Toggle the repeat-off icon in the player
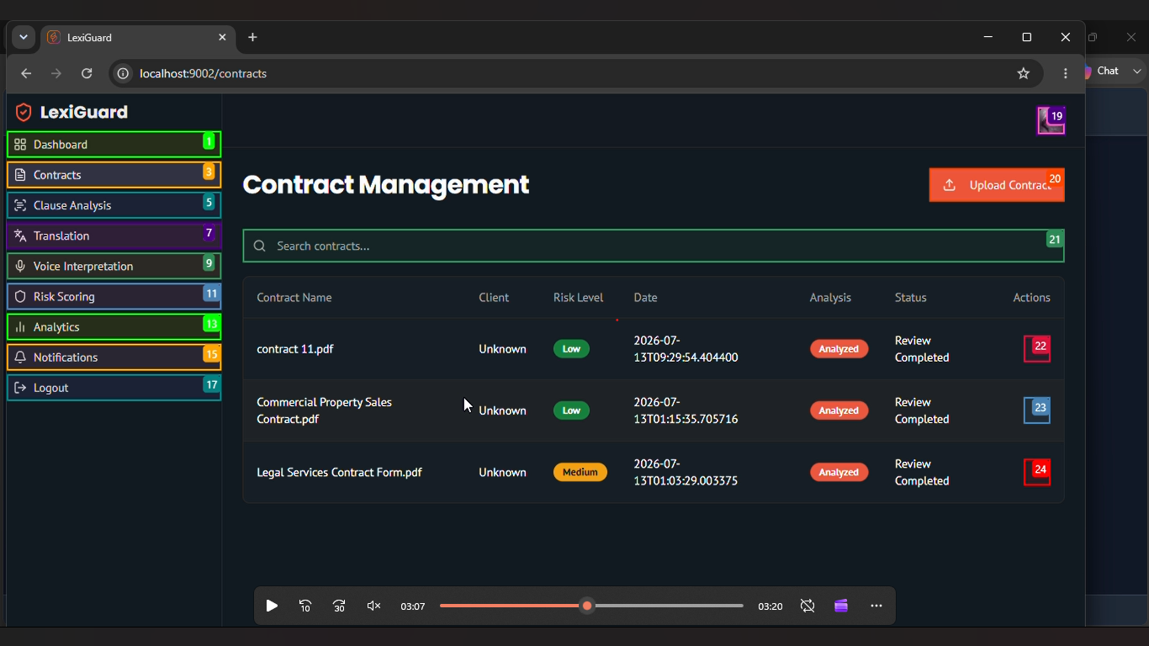This screenshot has height=646, width=1149. pos(807,606)
